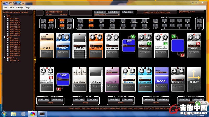Click the Auto Sync button

(x=127, y=12)
